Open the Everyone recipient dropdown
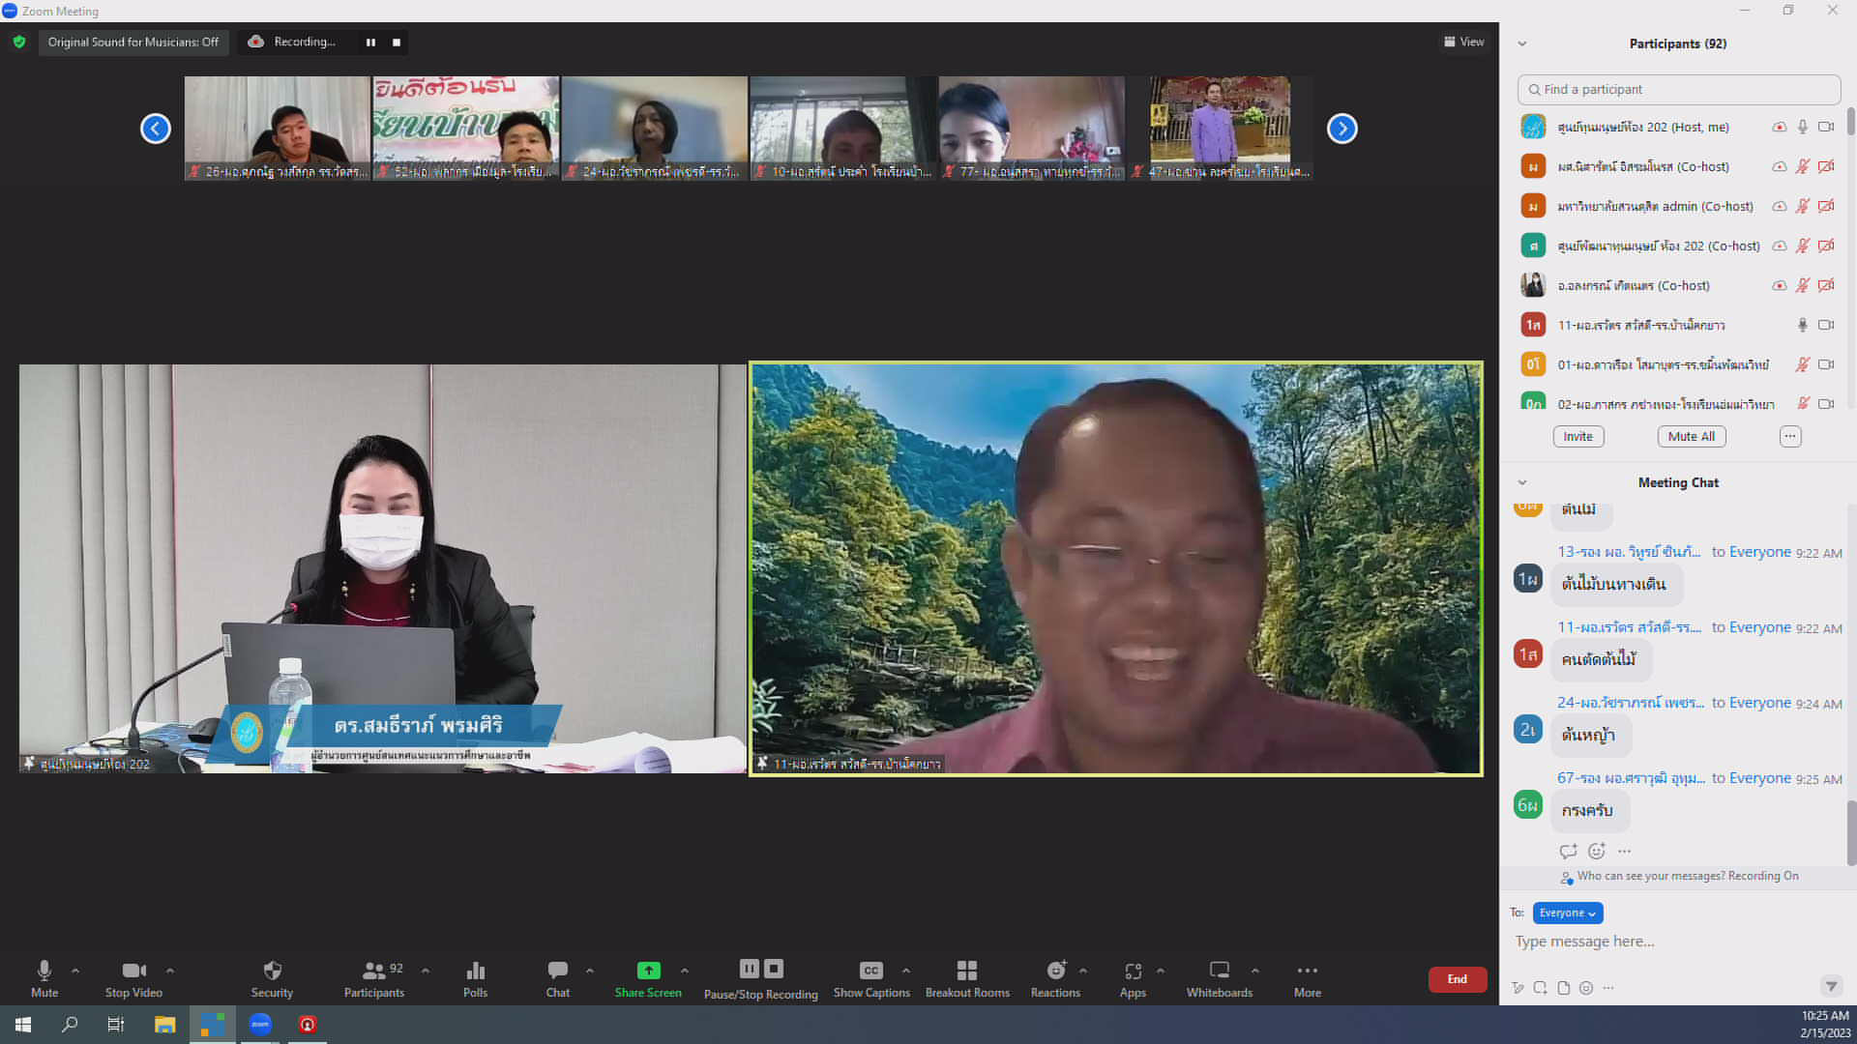Viewport: 1857px width, 1044px height. coord(1567,913)
